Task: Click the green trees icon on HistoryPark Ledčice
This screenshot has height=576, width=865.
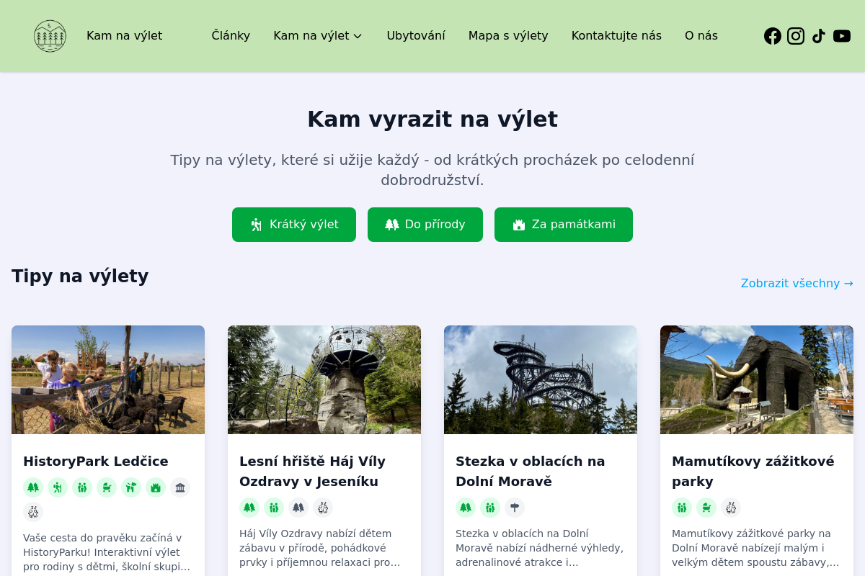Action: click(x=33, y=487)
